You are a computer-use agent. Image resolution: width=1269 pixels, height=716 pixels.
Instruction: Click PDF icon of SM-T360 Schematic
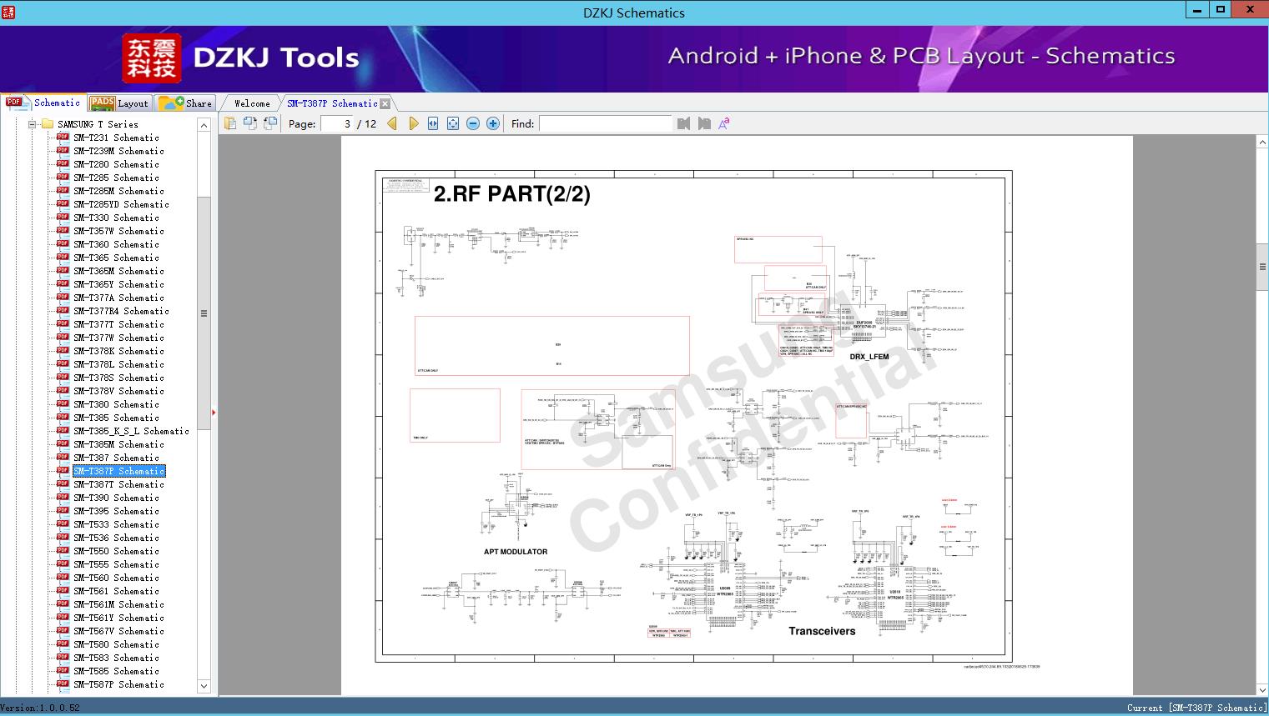(63, 244)
